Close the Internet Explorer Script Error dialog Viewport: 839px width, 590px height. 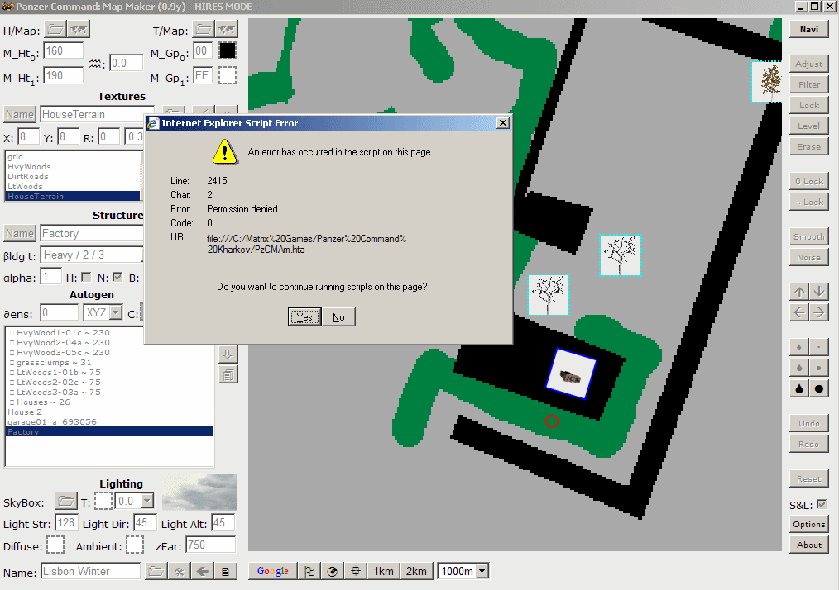(x=503, y=123)
